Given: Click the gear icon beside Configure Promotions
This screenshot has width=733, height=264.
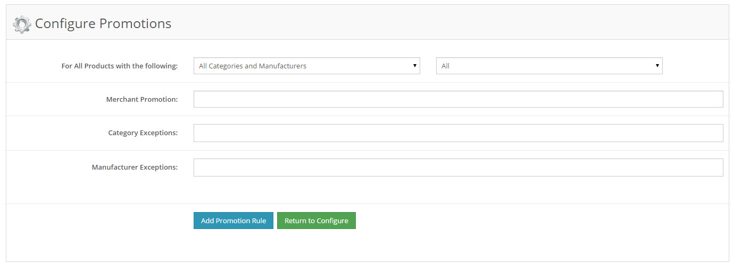Looking at the screenshot, I should [x=22, y=24].
